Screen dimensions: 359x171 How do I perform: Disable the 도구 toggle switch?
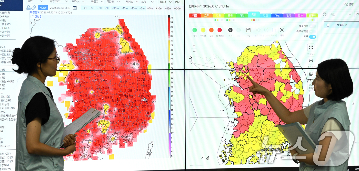(x=312, y=37)
